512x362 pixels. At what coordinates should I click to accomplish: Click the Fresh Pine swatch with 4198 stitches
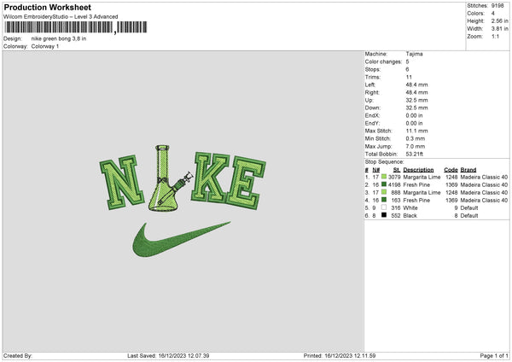click(x=384, y=184)
